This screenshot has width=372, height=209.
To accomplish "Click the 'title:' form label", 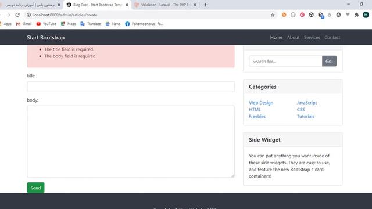I will [x=31, y=75].
